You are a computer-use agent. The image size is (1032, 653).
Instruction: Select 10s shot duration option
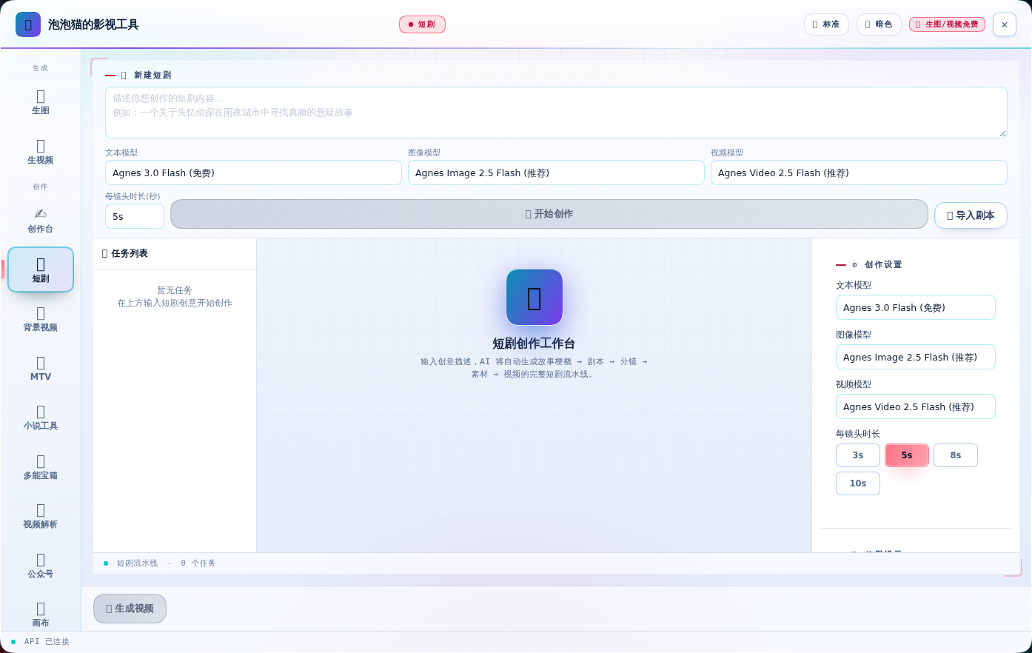(x=858, y=483)
